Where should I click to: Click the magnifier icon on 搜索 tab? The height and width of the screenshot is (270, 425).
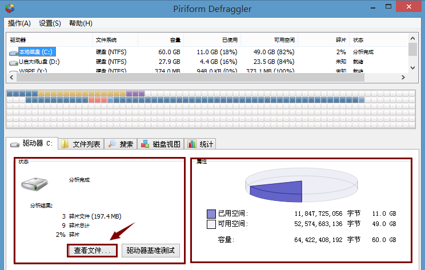112,144
